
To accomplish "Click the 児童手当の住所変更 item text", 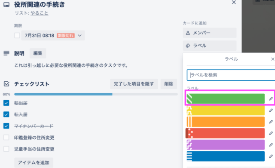I will click(34, 149).
